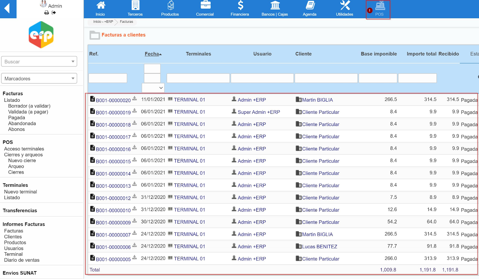
Task: Open the date filter dropdown under Fecha
Action: (x=153, y=88)
